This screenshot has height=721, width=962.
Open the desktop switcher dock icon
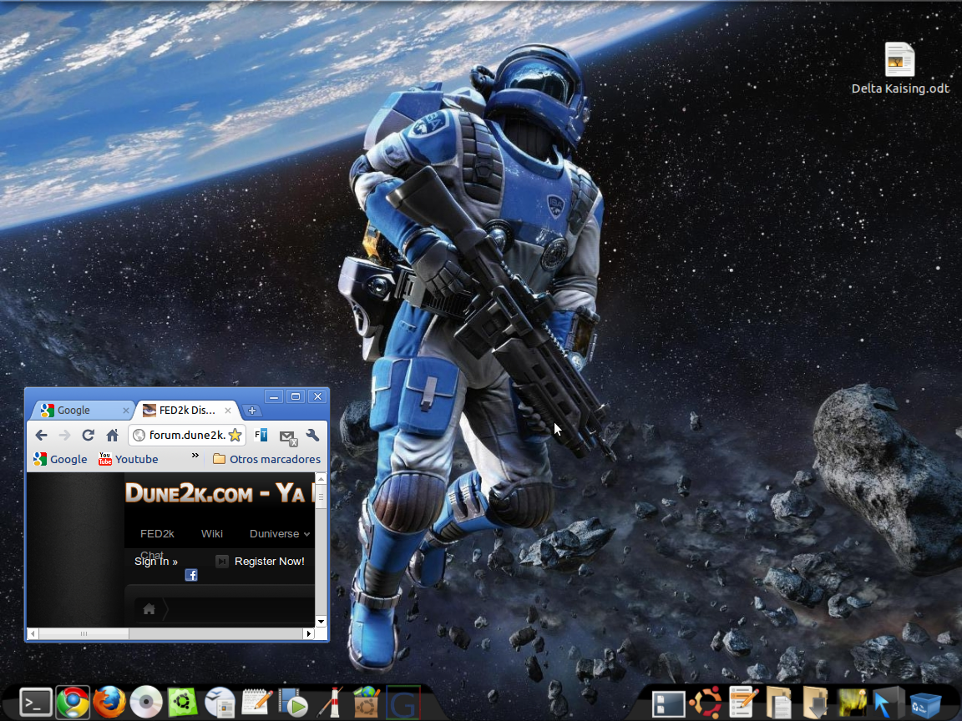[668, 703]
